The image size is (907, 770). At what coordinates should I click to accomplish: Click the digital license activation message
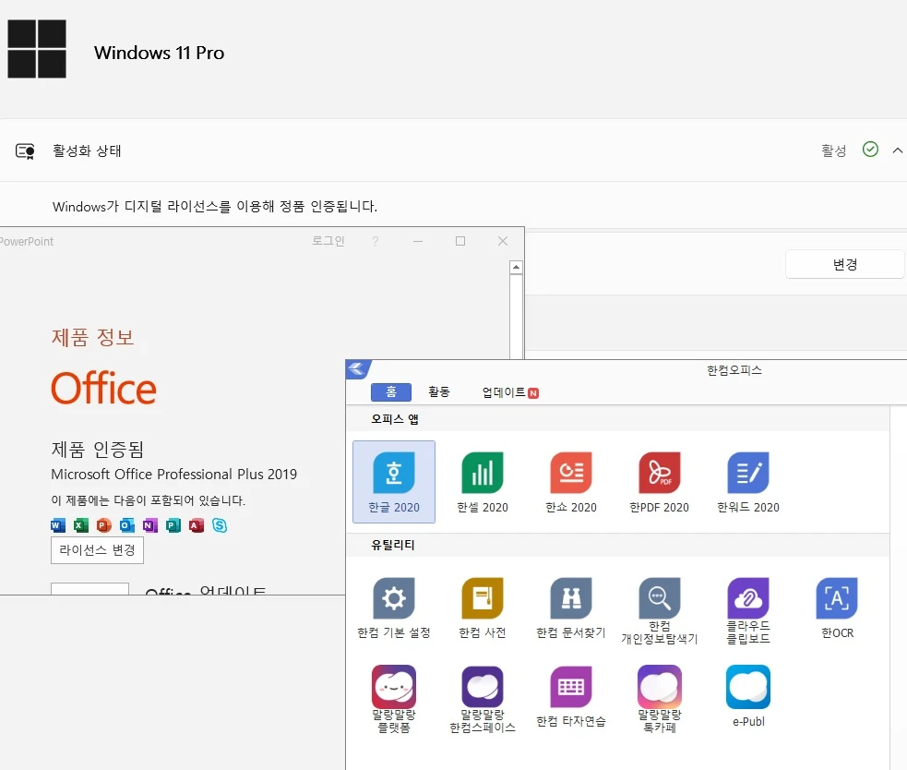[215, 206]
